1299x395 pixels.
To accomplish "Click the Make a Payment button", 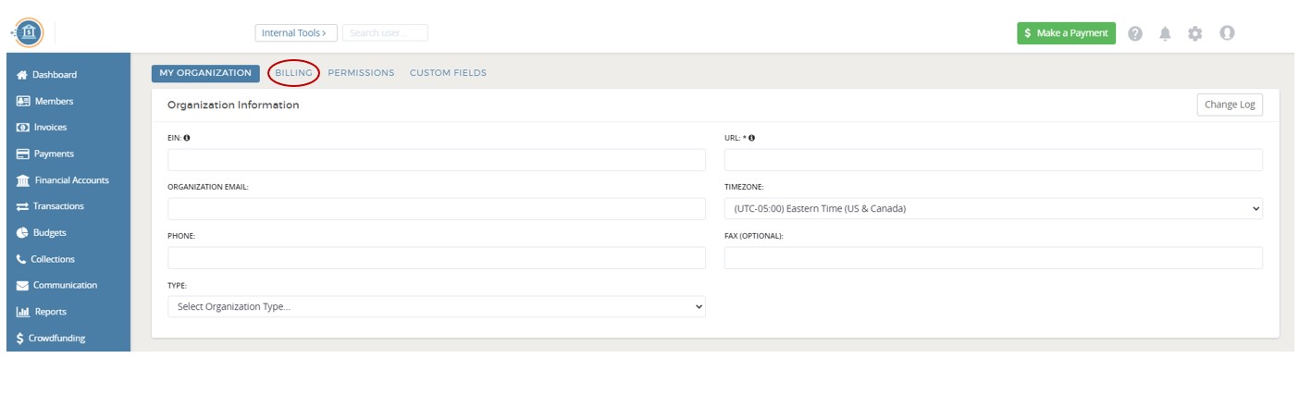I will pyautogui.click(x=1066, y=33).
